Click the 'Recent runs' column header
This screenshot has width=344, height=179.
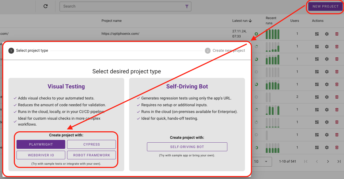tap(271, 20)
